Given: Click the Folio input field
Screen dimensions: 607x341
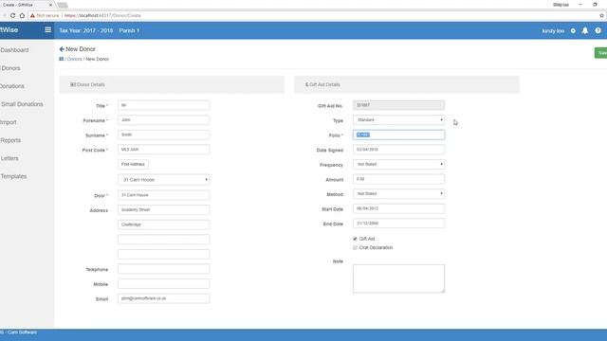Looking at the screenshot, I should click(x=398, y=135).
